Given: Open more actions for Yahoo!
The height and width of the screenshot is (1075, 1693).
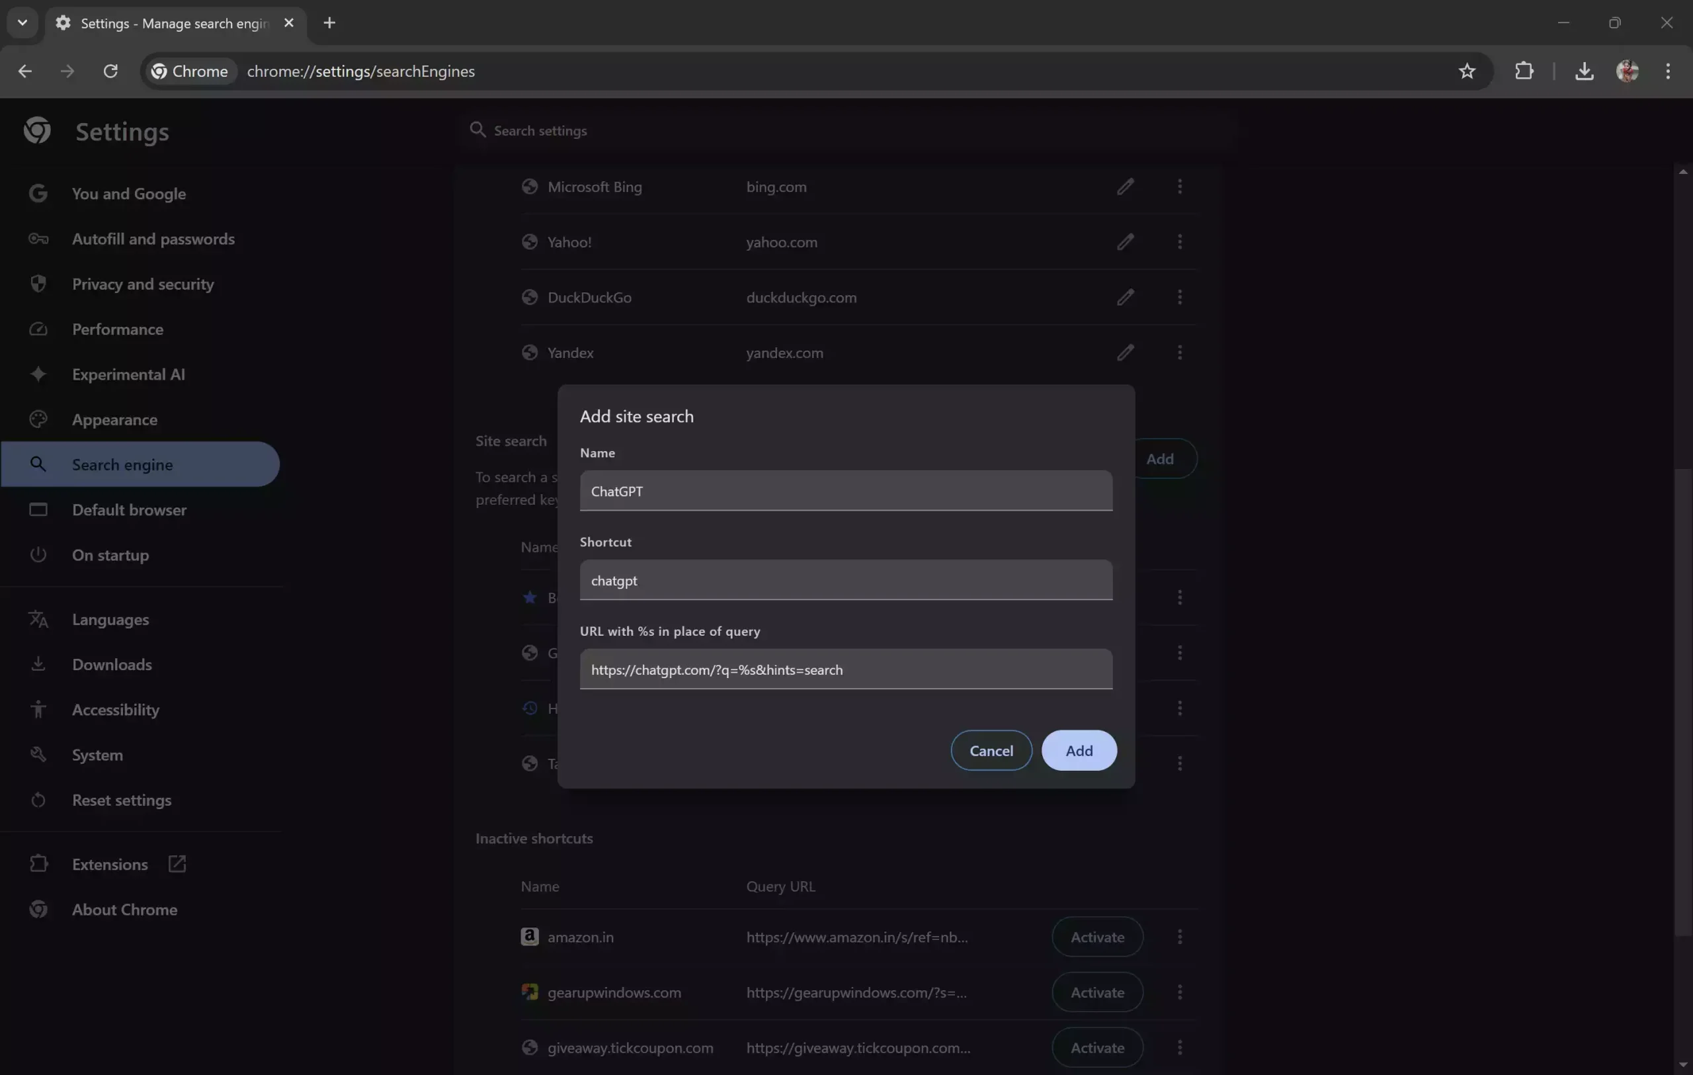Looking at the screenshot, I should (1179, 242).
